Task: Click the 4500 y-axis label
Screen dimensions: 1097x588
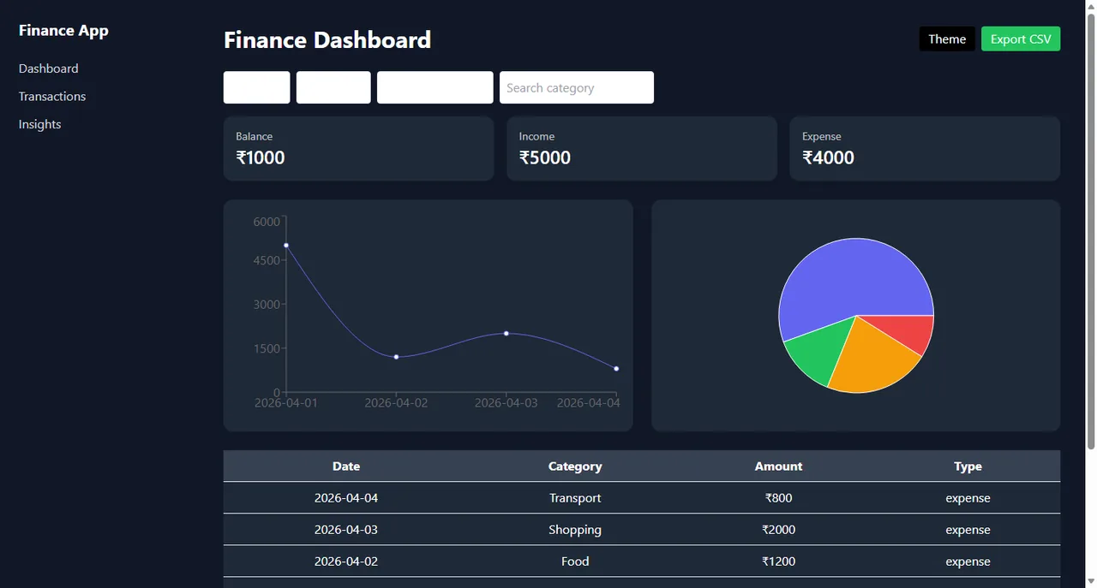Action: 267,260
